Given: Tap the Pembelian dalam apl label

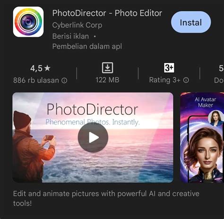Looking at the screenshot, I should point(87,47).
